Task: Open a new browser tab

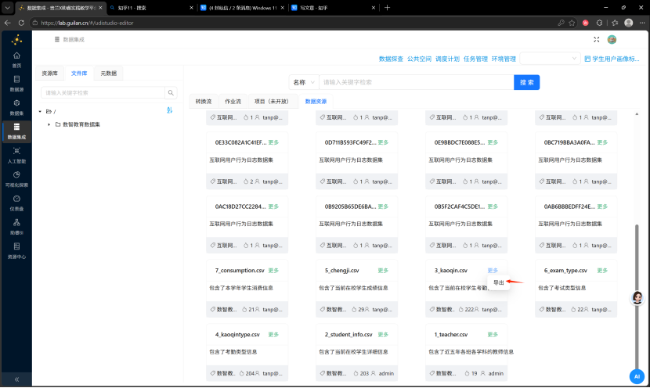Action: tap(387, 8)
